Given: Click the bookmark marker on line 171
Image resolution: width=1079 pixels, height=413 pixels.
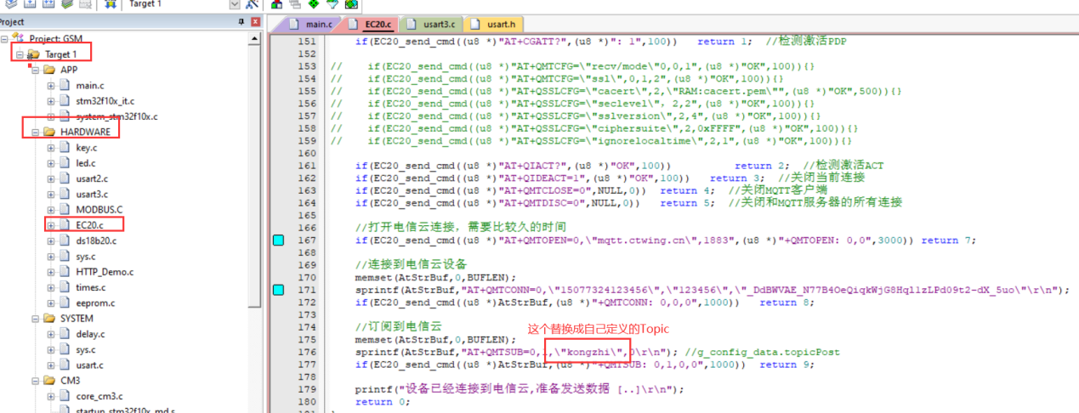Looking at the screenshot, I should pyautogui.click(x=278, y=290).
